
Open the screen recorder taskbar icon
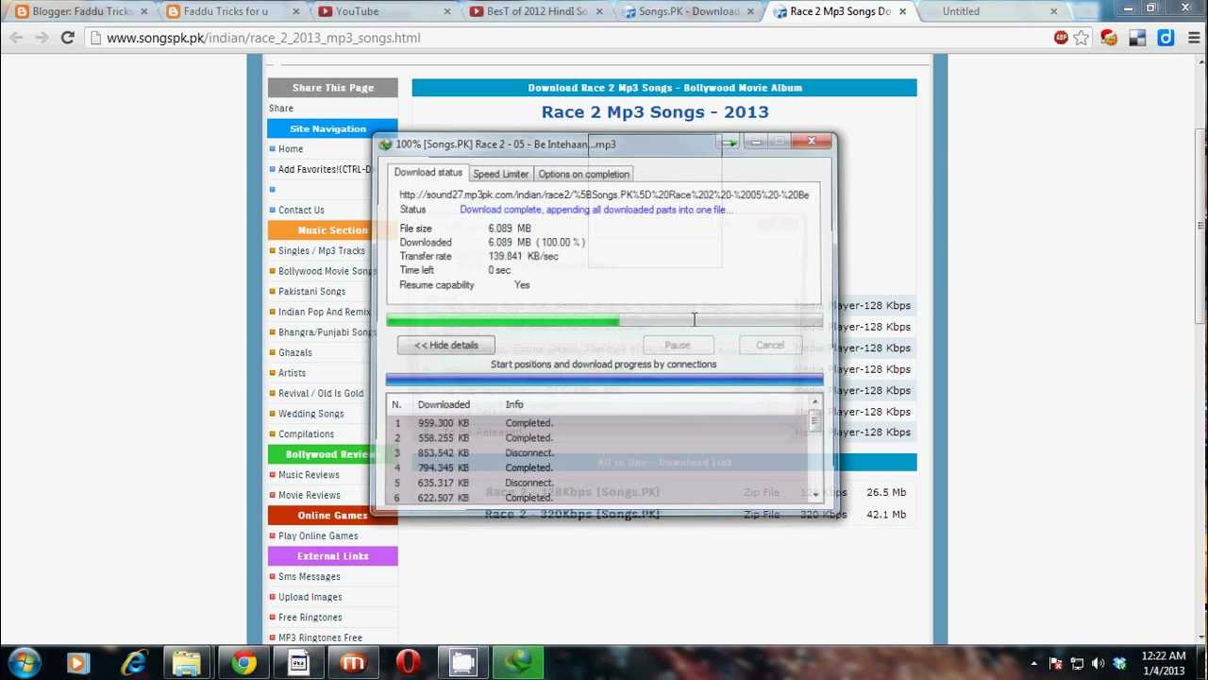click(x=462, y=663)
